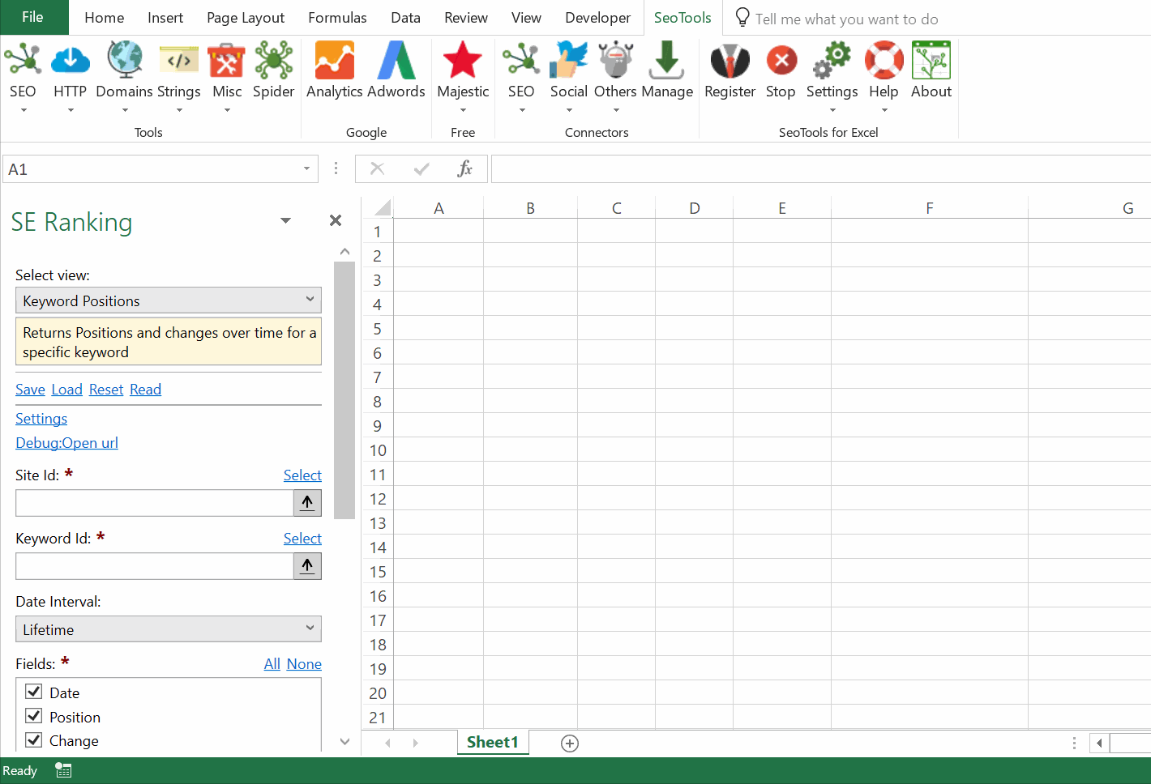The height and width of the screenshot is (784, 1151).
Task: Switch to the Insert tab
Action: (165, 18)
